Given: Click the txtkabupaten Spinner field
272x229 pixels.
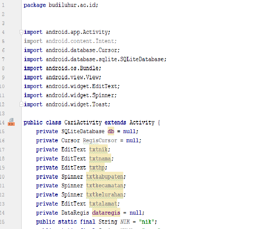Looking at the screenshot, I should (x=105, y=177).
